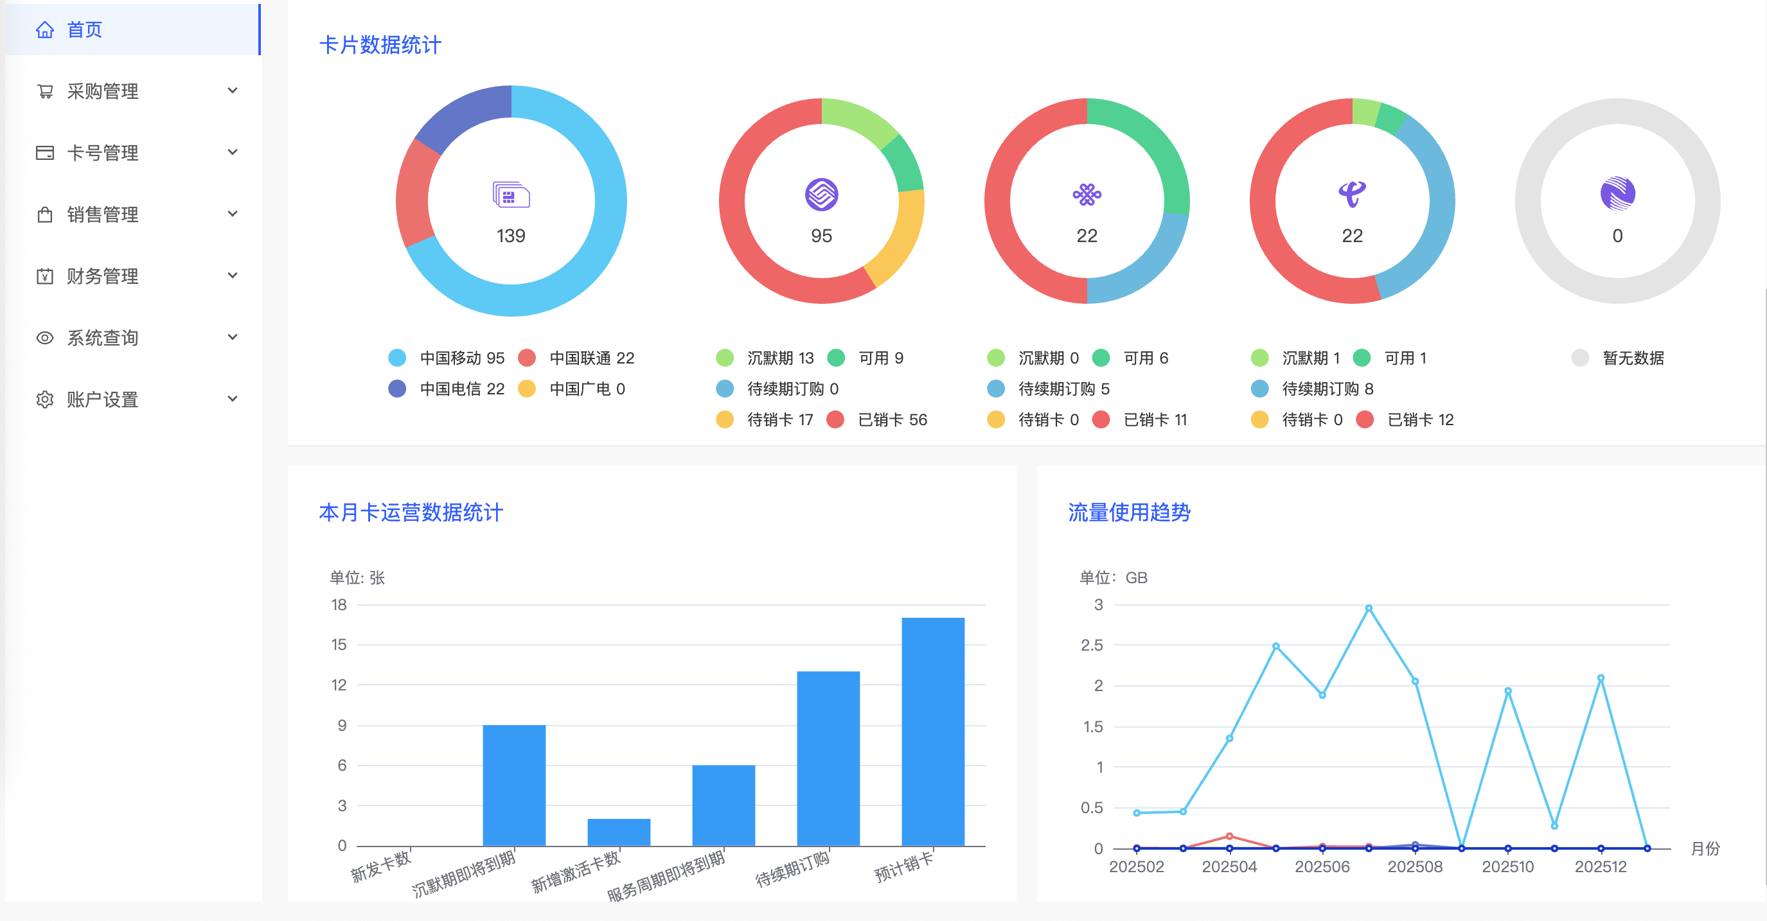Open the 首页 menu item
The height and width of the screenshot is (921, 1767).
coord(84,30)
